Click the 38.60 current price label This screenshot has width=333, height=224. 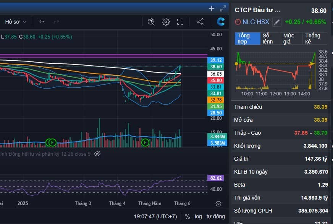[x=216, y=67]
